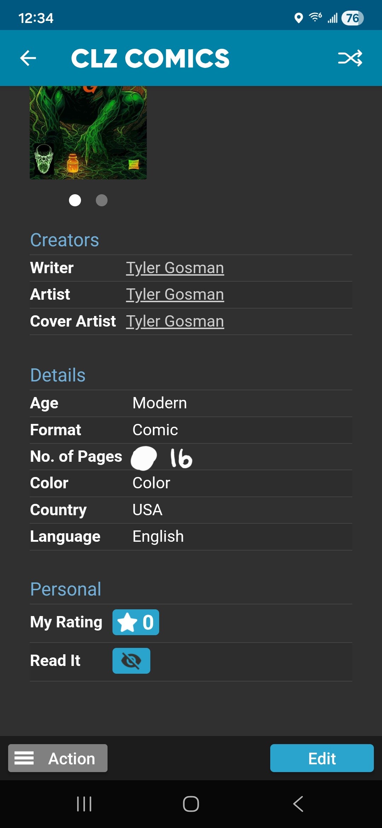
Task: Open Artist Tyler Gosman link
Action: 175,294
